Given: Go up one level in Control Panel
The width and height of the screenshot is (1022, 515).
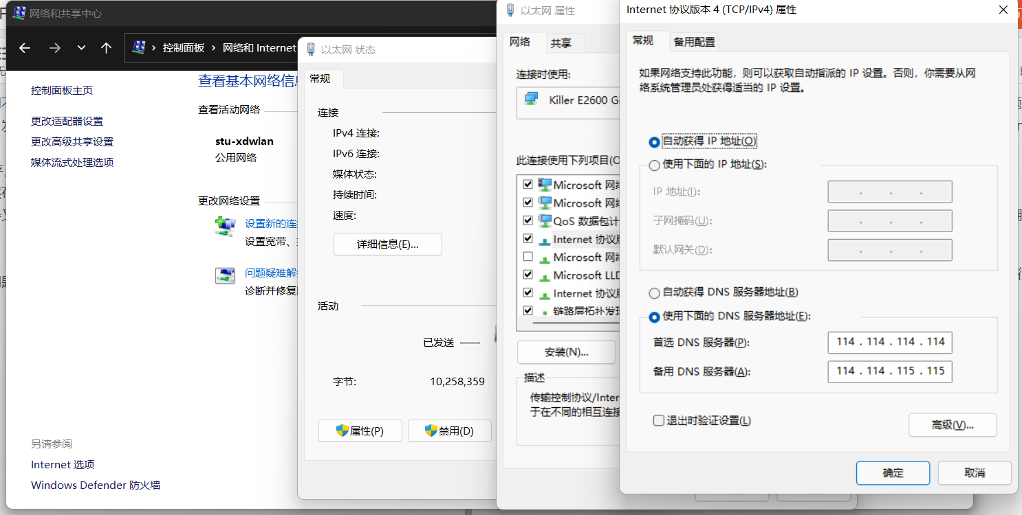Looking at the screenshot, I should coord(106,47).
